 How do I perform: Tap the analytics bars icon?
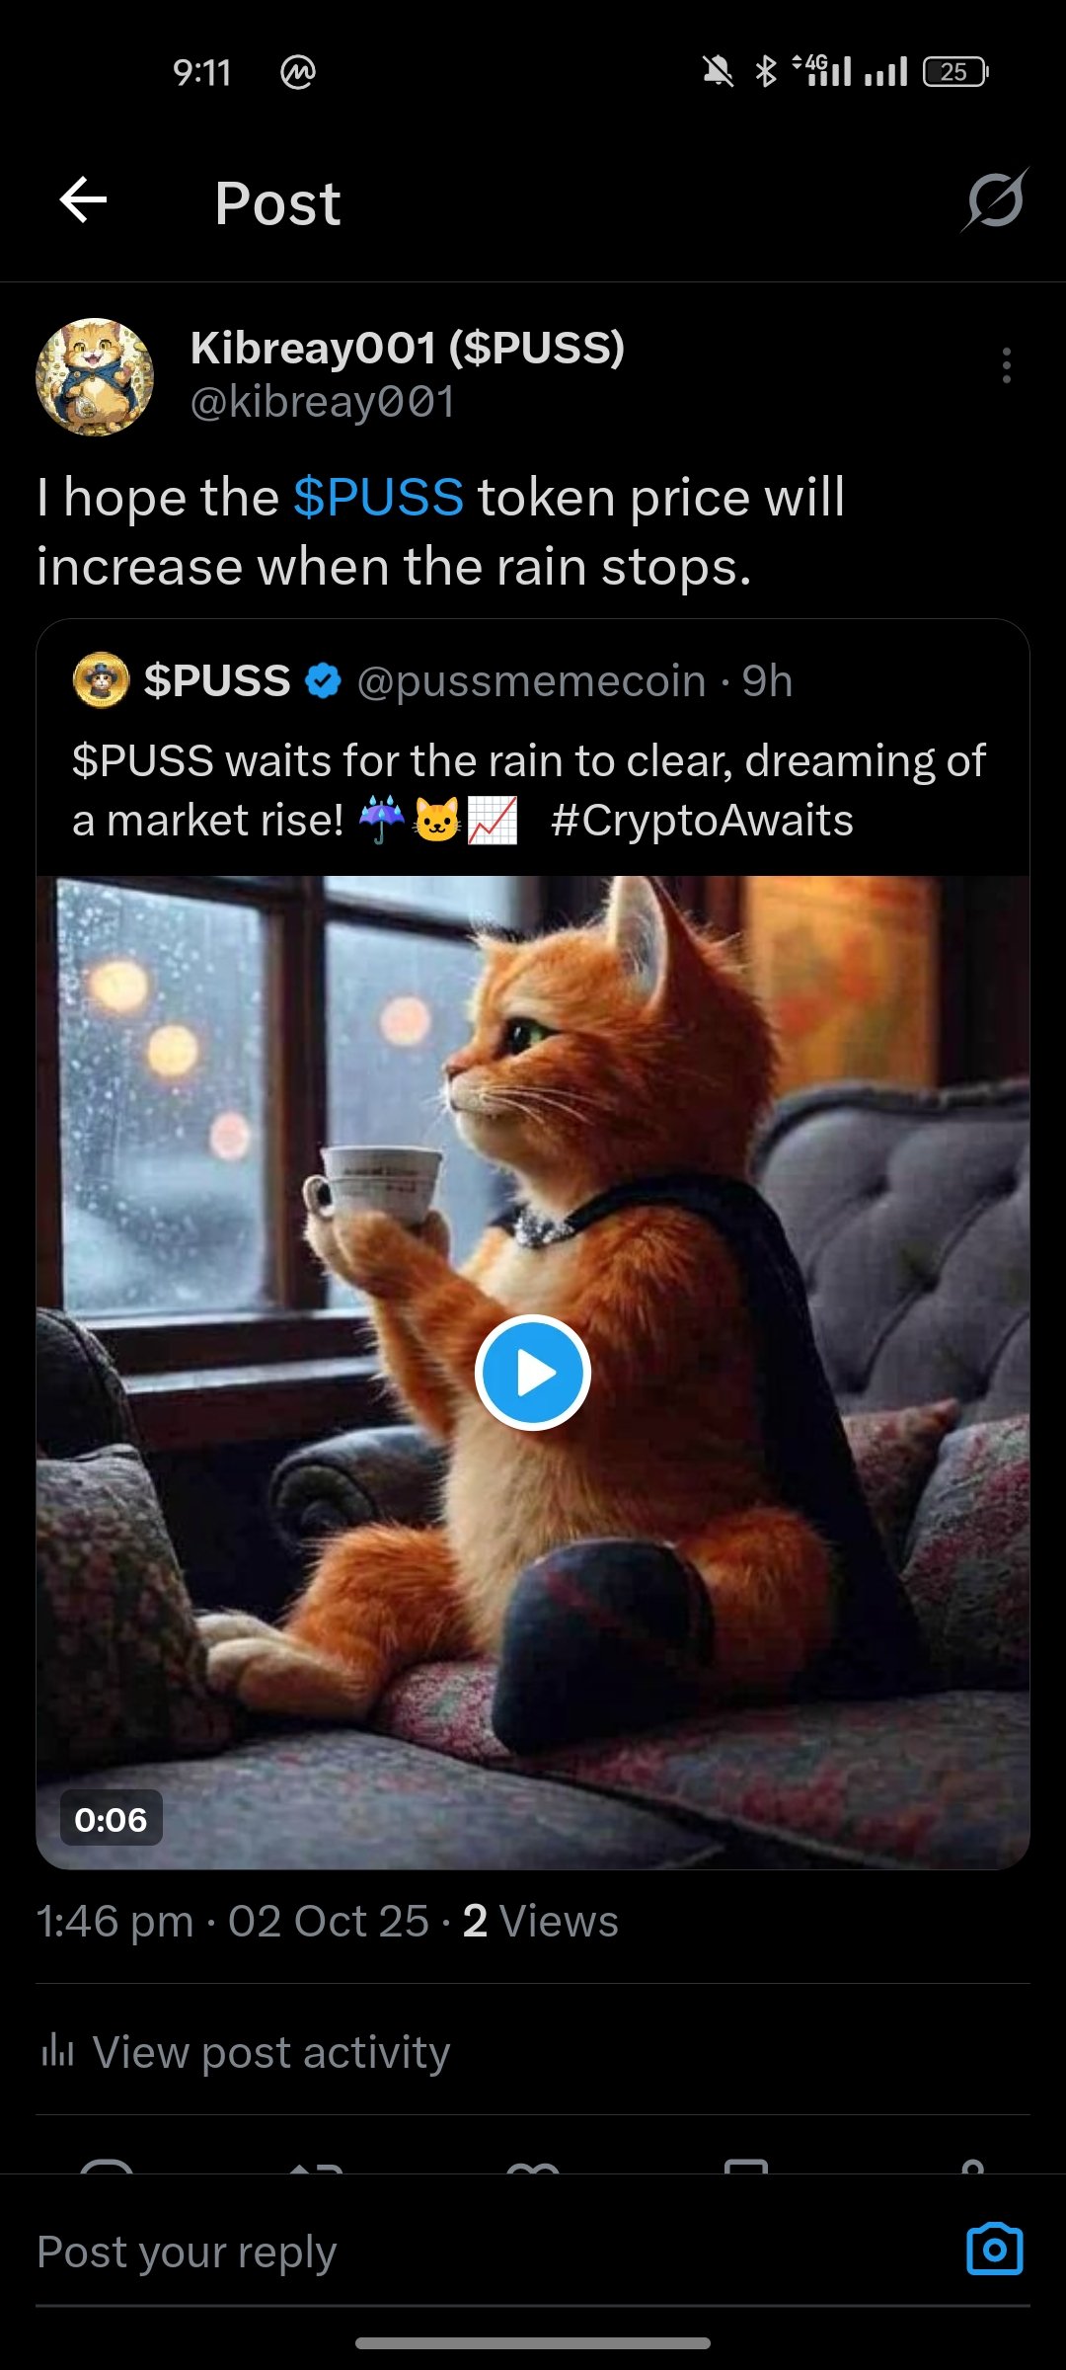pyautogui.click(x=58, y=2051)
